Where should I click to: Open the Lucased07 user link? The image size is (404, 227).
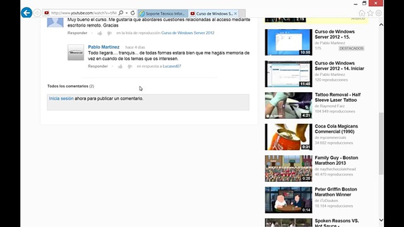click(172, 66)
